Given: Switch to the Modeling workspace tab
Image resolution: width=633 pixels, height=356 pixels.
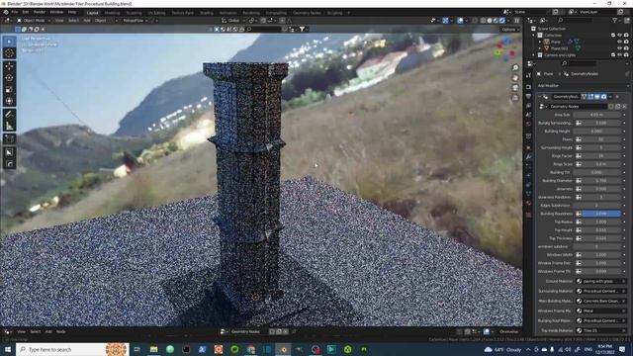Looking at the screenshot, I should (x=112, y=13).
